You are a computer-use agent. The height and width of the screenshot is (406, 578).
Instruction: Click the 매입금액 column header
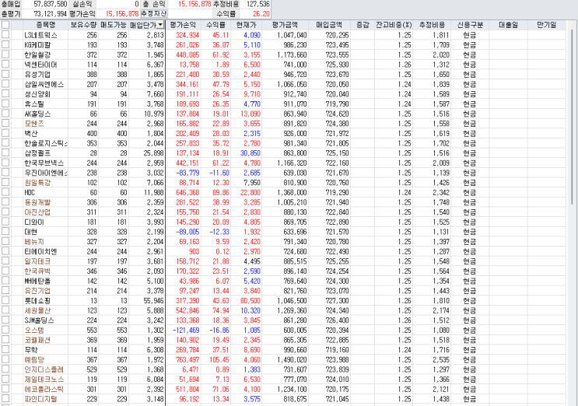329,25
